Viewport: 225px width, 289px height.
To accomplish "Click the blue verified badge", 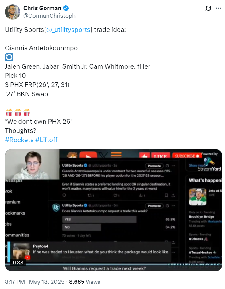I will pos(66,8).
